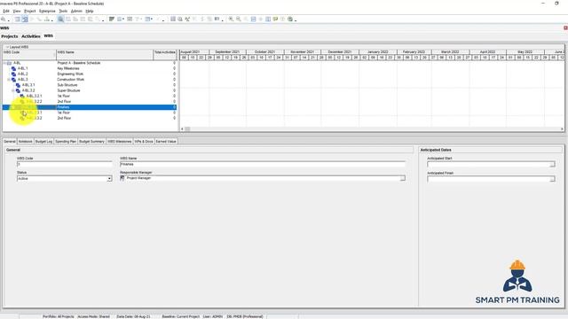Viewport: 568px width, 319px height.
Task: Open the Project menu
Action: click(29, 12)
